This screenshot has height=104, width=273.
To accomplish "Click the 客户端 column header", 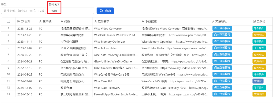I will tap(48, 21).
